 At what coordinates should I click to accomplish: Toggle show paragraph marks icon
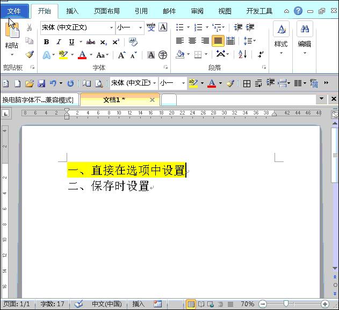261,54
